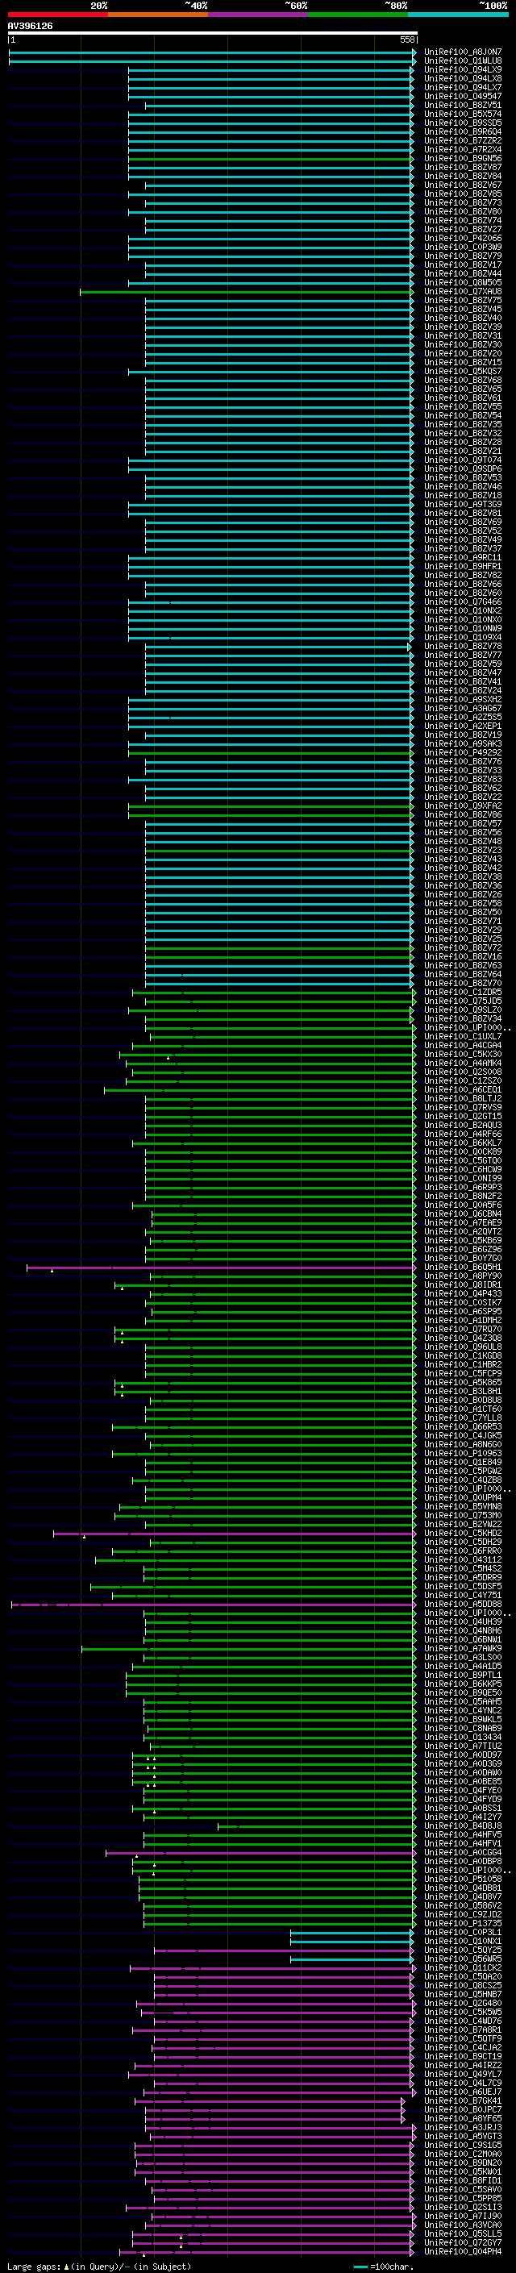The image size is (516, 2273).
Task: Click the UniRef100_B0Y7G0 label
Action: [463, 1259]
